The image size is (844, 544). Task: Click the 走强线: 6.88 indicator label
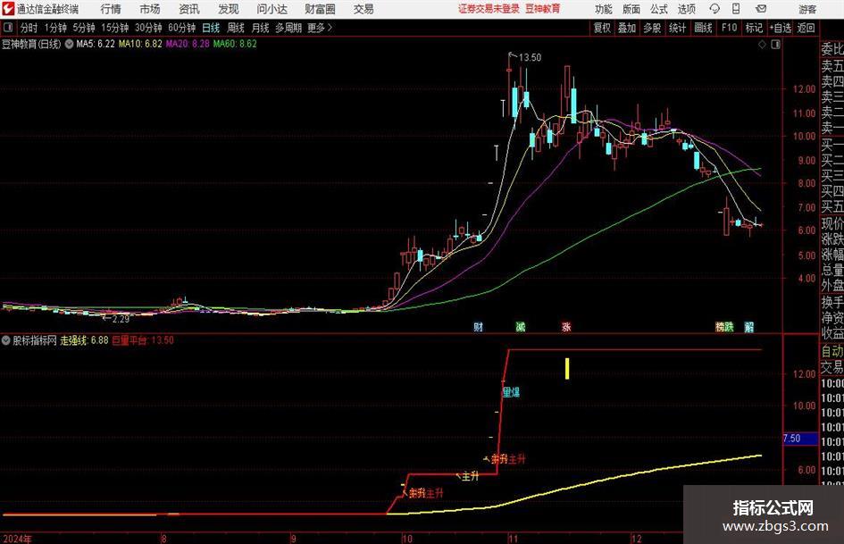point(84,340)
